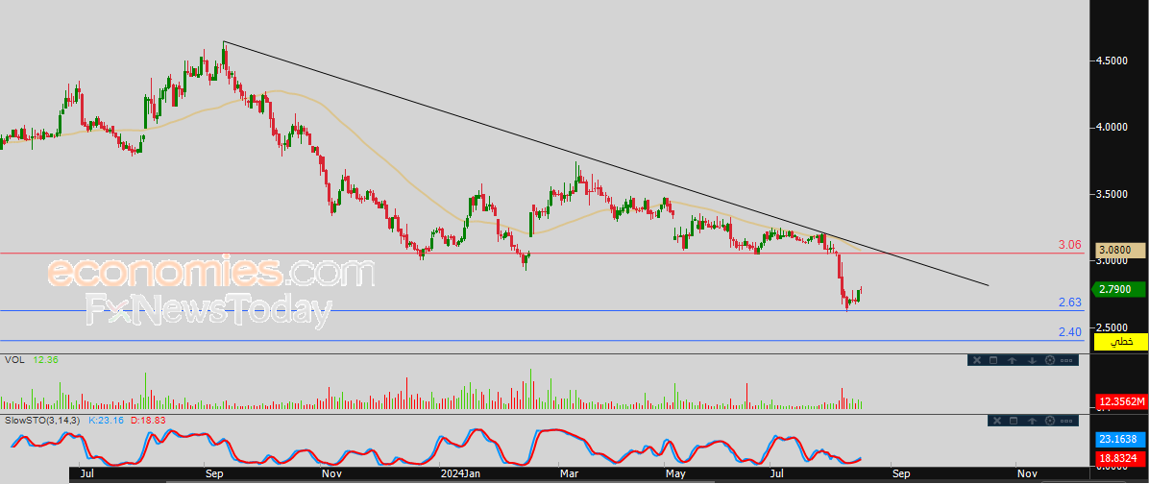Click the 2024Jan label on the timeline
The height and width of the screenshot is (484, 1149).
coord(460,473)
